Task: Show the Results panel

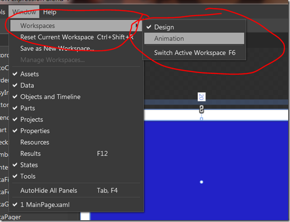Action: 76,154
